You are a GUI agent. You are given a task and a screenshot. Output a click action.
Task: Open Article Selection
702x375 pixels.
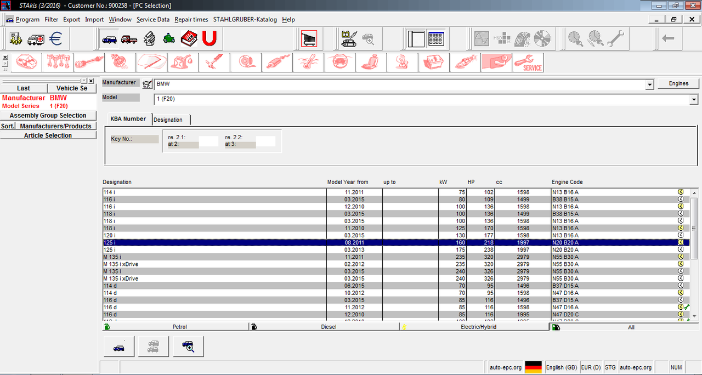(x=48, y=135)
